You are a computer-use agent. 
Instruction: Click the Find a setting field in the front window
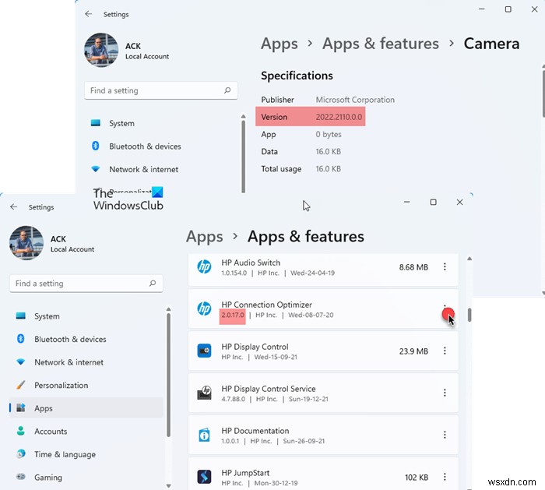click(86, 284)
